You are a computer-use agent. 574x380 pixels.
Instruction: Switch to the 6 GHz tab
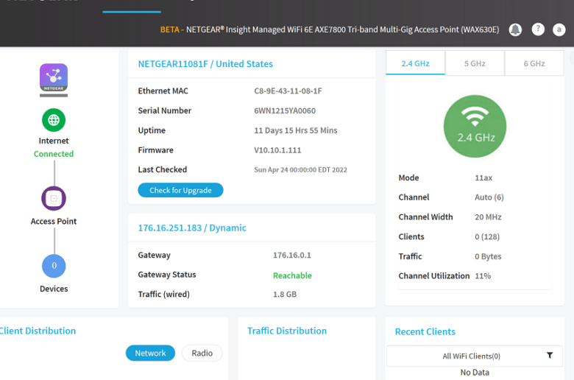click(534, 63)
